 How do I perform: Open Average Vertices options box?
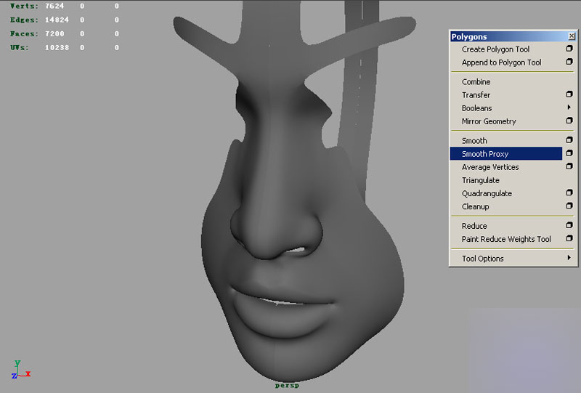(569, 166)
